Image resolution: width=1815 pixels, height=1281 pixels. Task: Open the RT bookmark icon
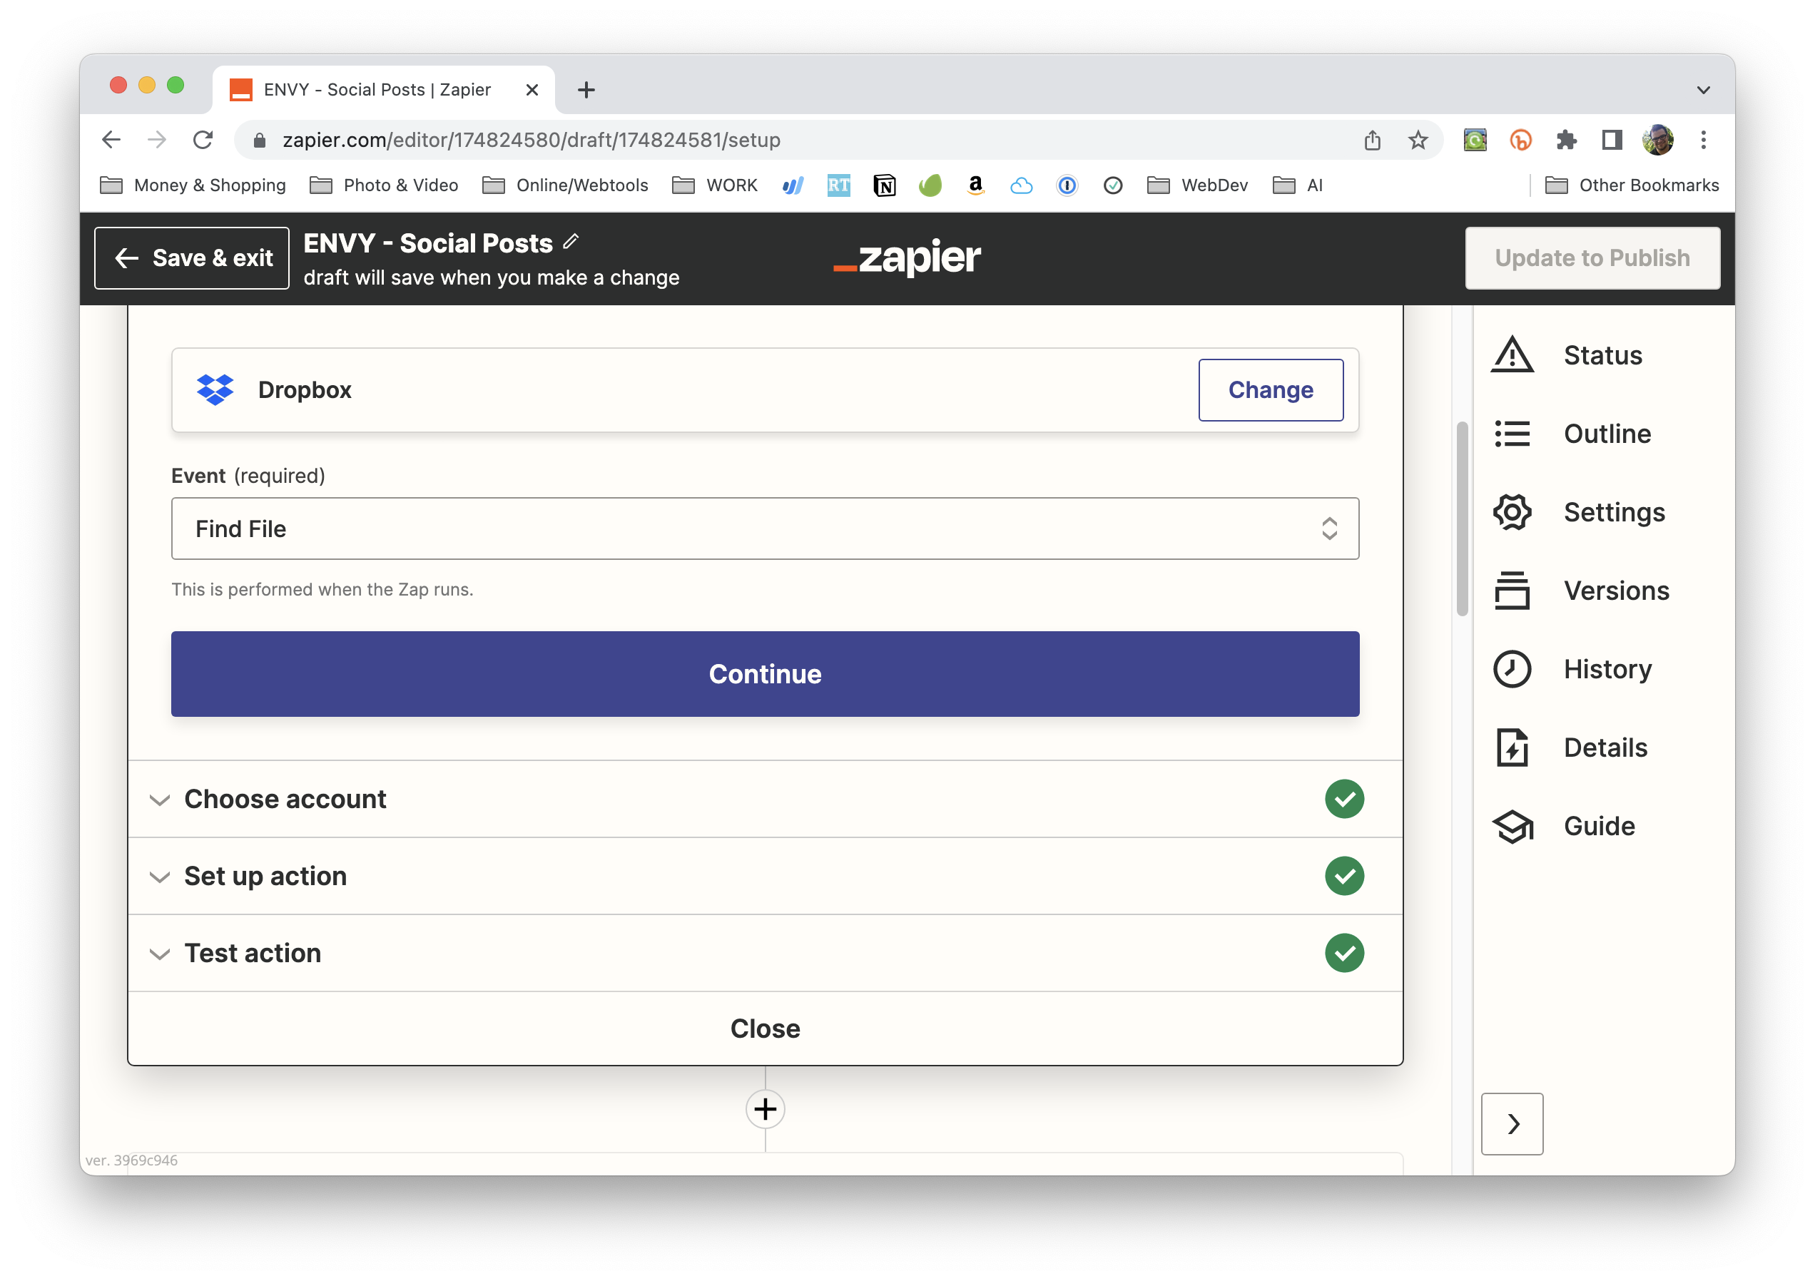tap(839, 185)
